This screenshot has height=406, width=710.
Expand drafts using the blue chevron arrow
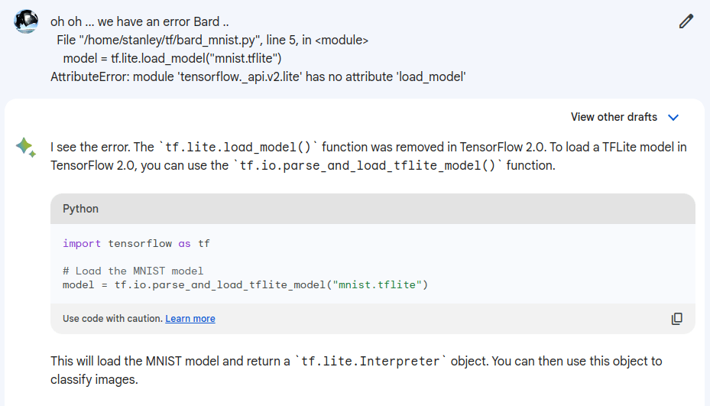tap(673, 118)
